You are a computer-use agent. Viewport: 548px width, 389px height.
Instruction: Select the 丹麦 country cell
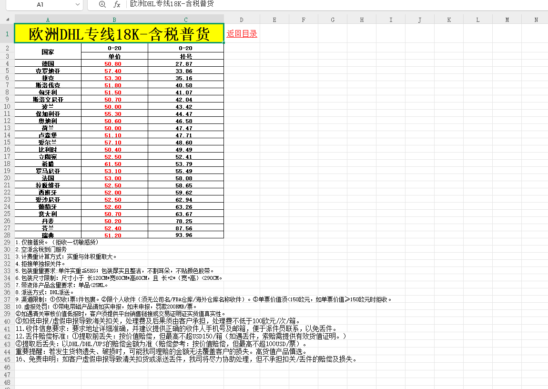click(48, 221)
